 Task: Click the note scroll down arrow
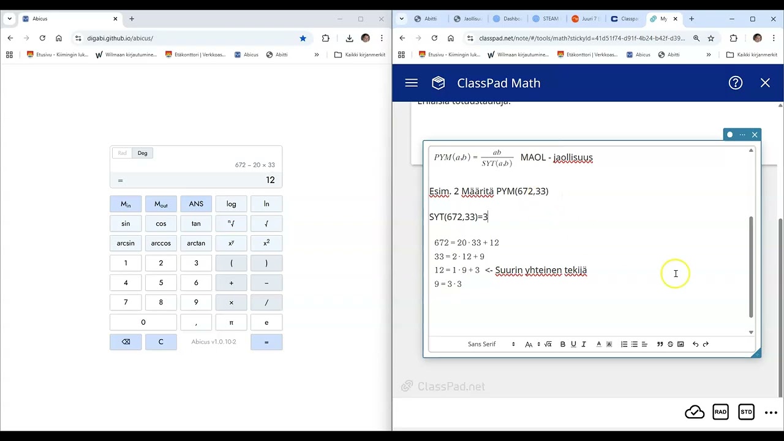pyautogui.click(x=751, y=332)
